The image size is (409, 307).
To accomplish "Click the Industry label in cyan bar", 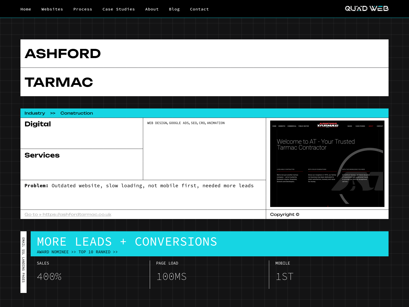I will (35, 113).
